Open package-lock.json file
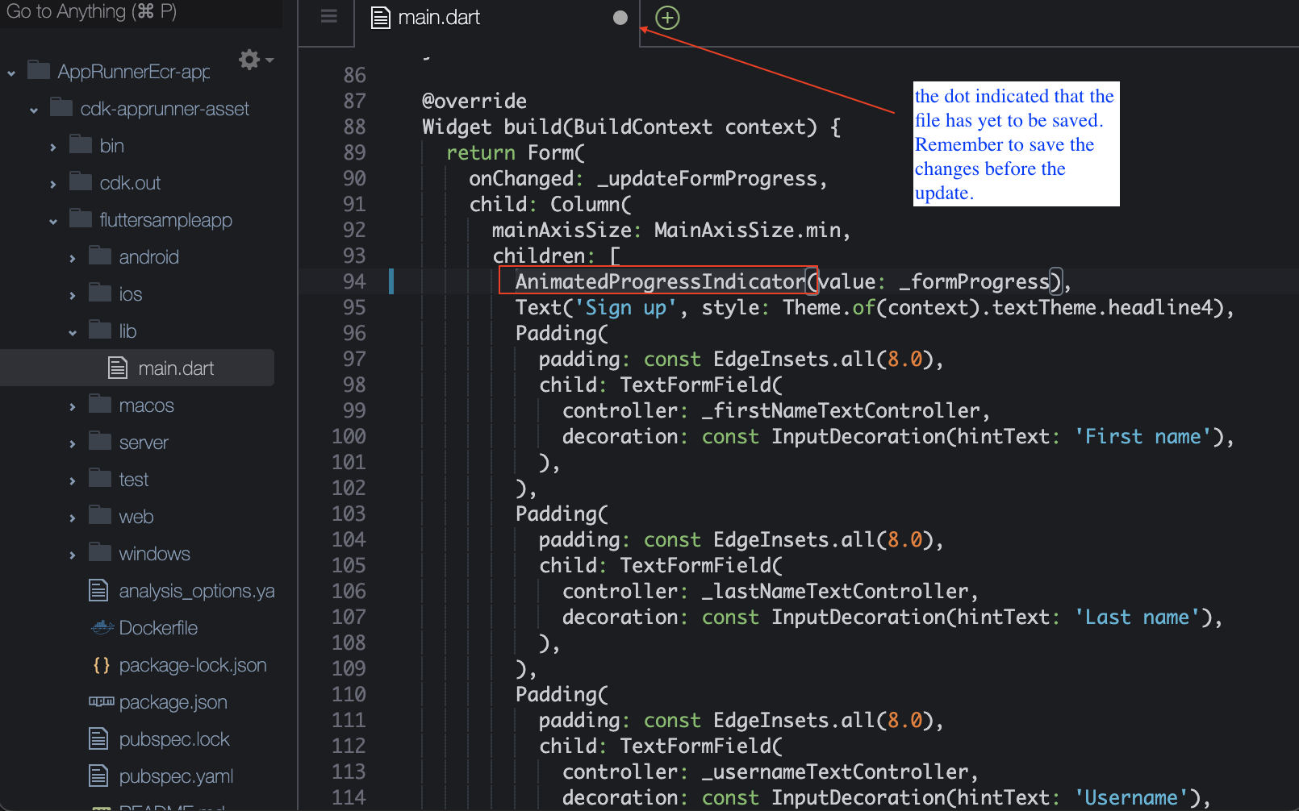Viewport: 1299px width, 811px height. coord(193,665)
